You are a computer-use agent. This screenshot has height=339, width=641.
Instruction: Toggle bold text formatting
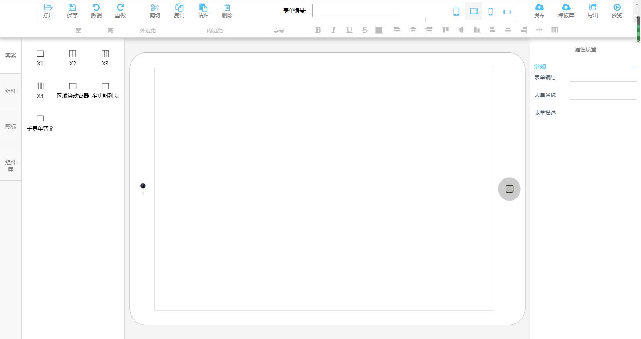point(318,30)
